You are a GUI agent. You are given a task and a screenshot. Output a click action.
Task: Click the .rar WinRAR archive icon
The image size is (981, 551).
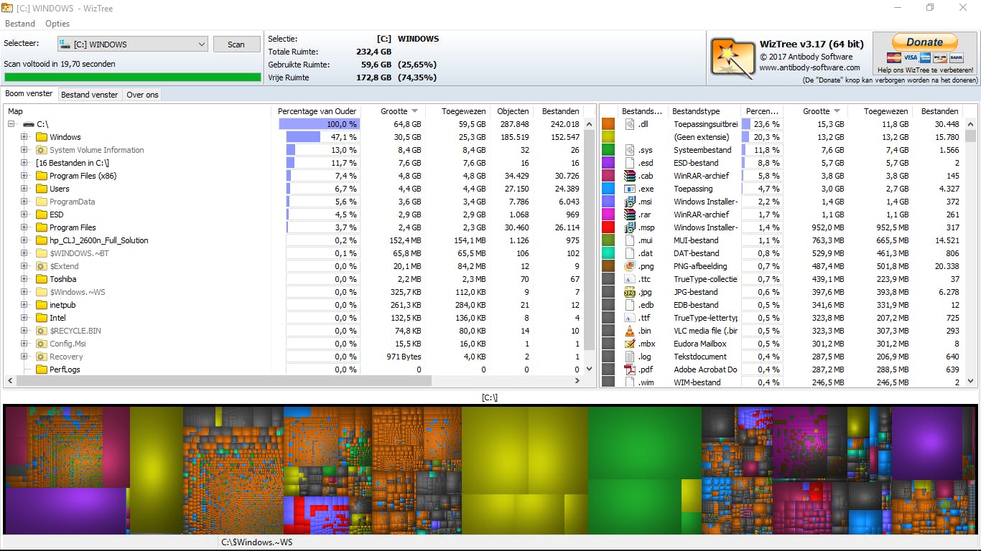(630, 215)
